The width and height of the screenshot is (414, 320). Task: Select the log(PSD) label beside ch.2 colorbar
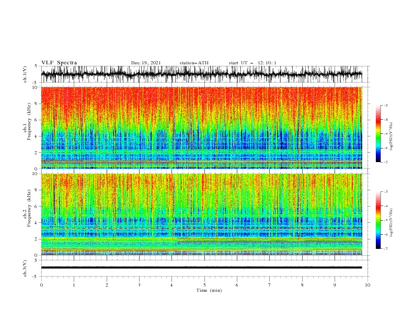tap(392, 223)
